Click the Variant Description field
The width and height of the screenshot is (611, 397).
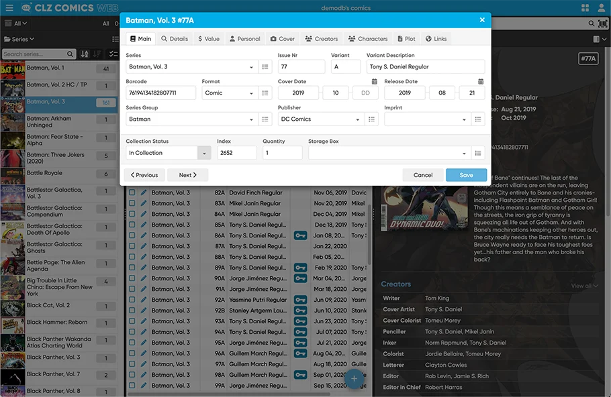coord(426,67)
